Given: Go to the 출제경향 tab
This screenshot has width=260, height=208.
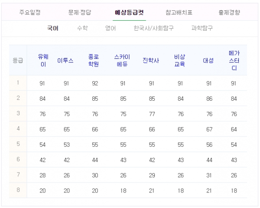Looking at the screenshot, I should (x=229, y=12).
